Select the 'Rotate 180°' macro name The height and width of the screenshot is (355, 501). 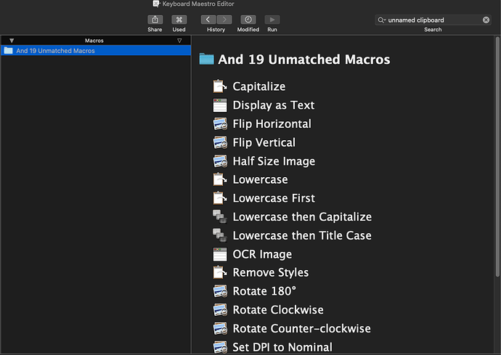[264, 291]
